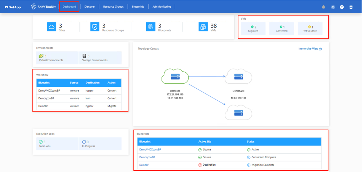The width and height of the screenshot is (363, 173).
Task: Click the notifications bell icon
Action: (323, 7)
